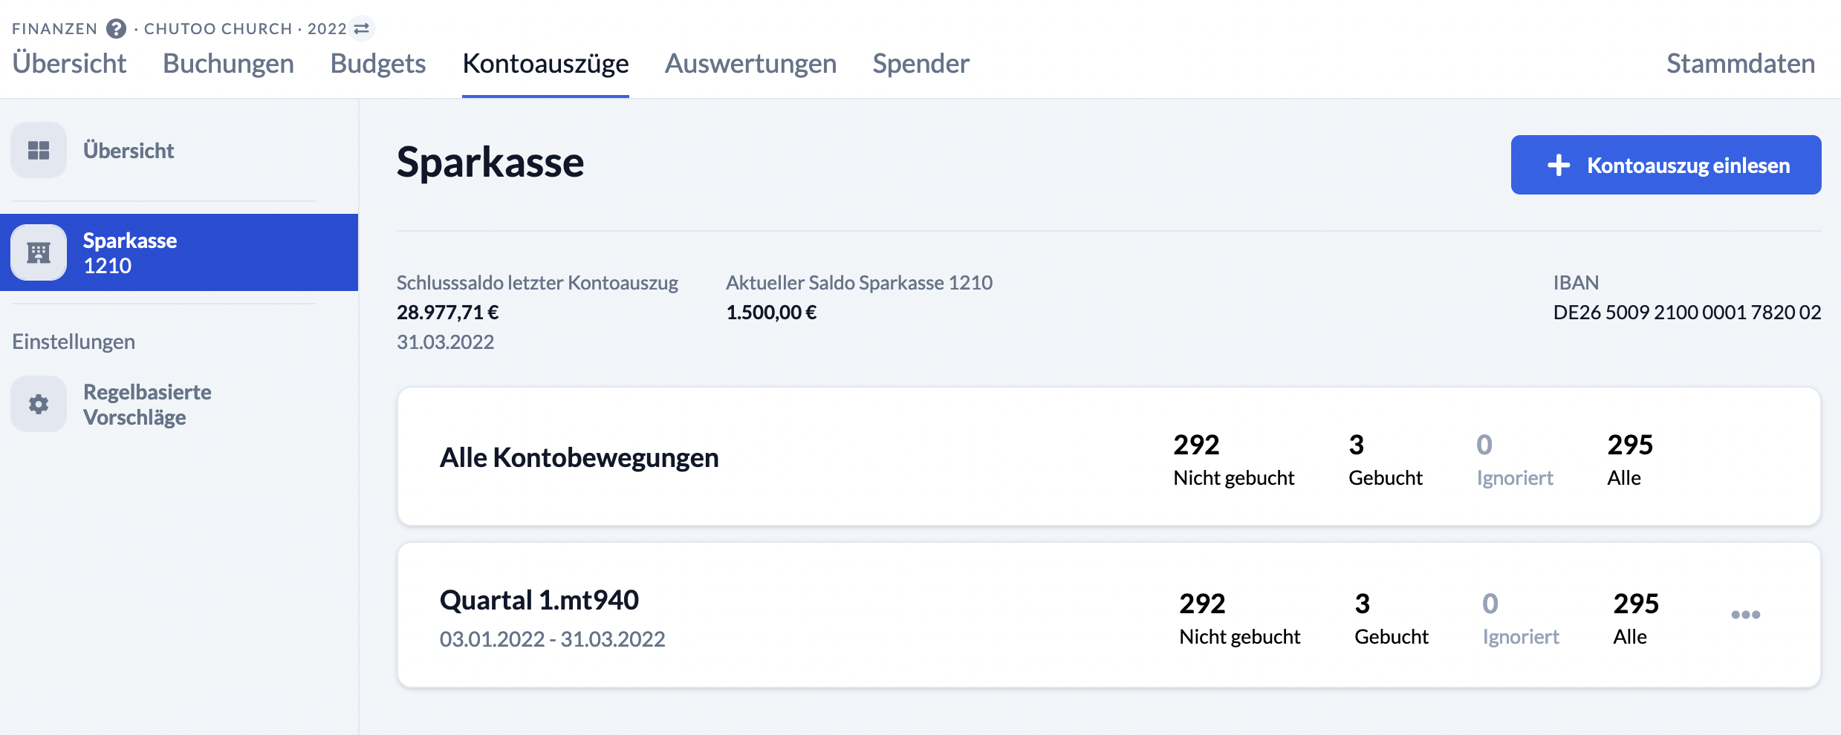Go to the Auswertungen tab

(x=750, y=64)
